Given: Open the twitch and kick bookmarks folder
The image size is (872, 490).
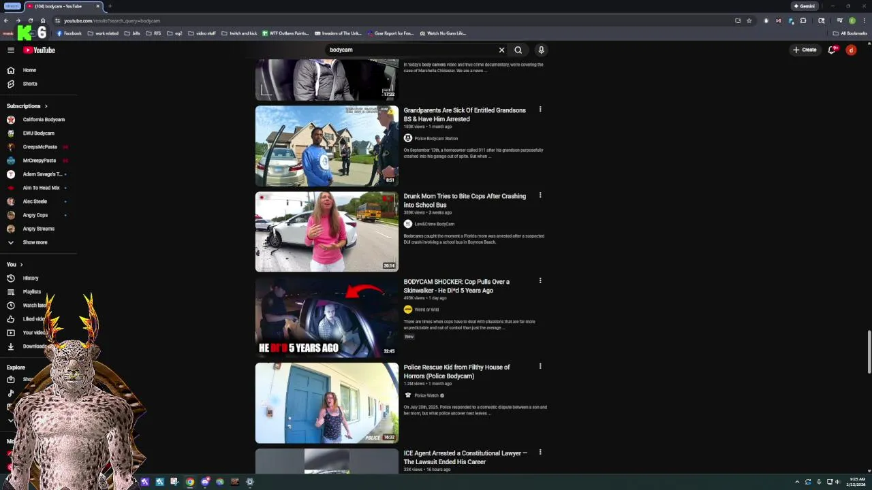Looking at the screenshot, I should coord(239,33).
